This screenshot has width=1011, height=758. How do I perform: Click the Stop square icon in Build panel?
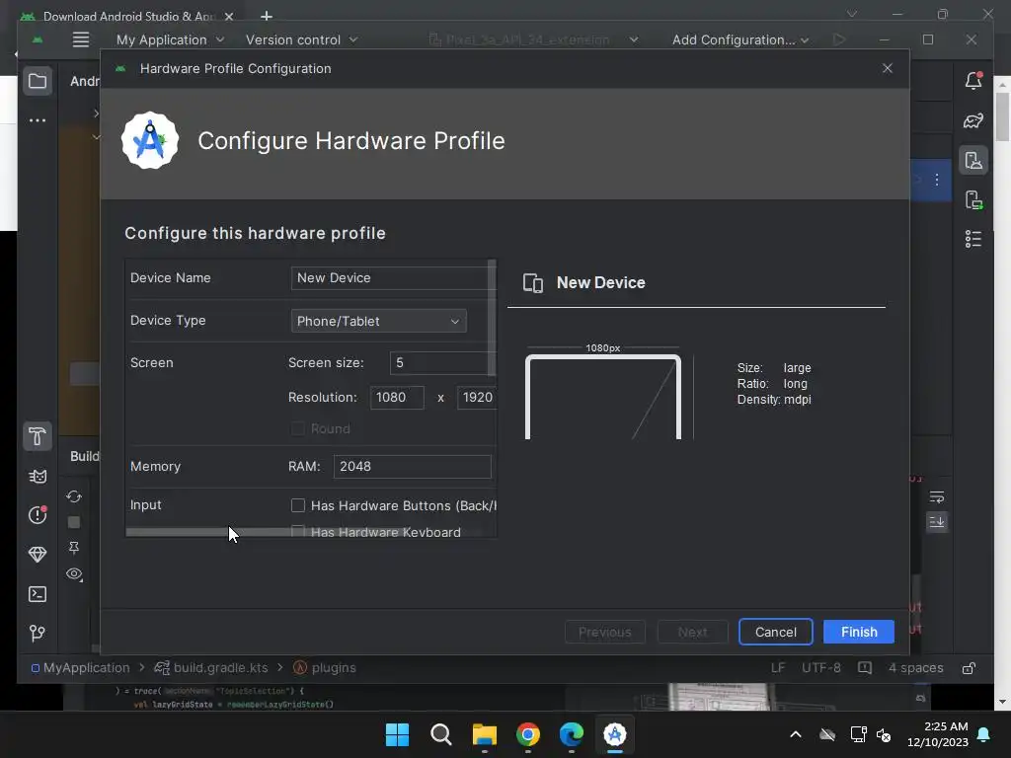(x=74, y=522)
